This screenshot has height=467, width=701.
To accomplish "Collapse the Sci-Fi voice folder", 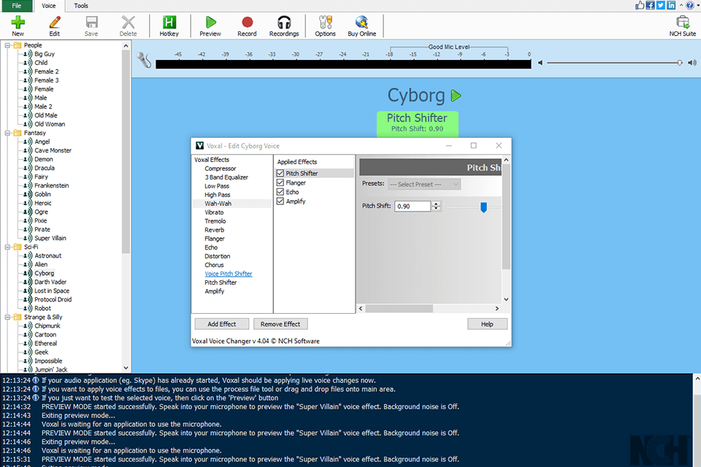I will point(7,247).
